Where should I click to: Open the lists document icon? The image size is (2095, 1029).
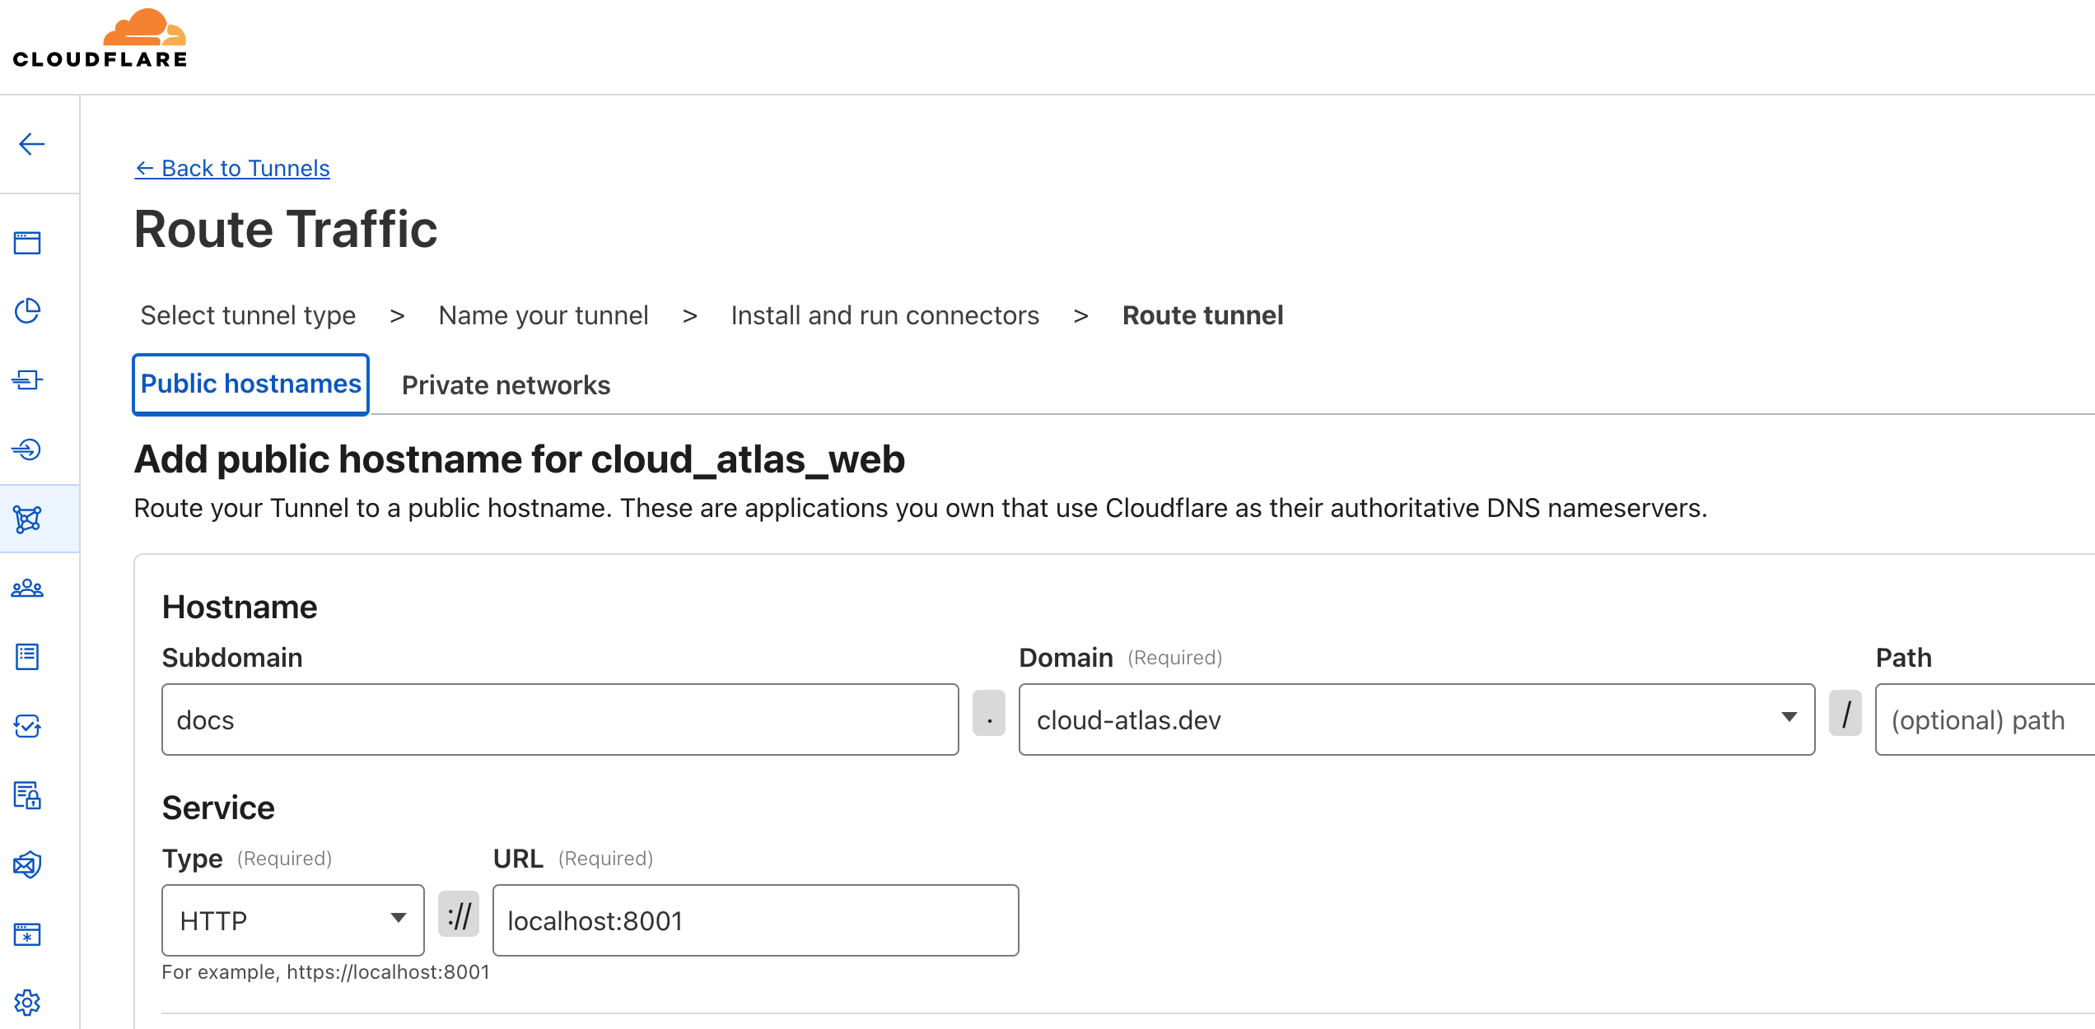27,657
